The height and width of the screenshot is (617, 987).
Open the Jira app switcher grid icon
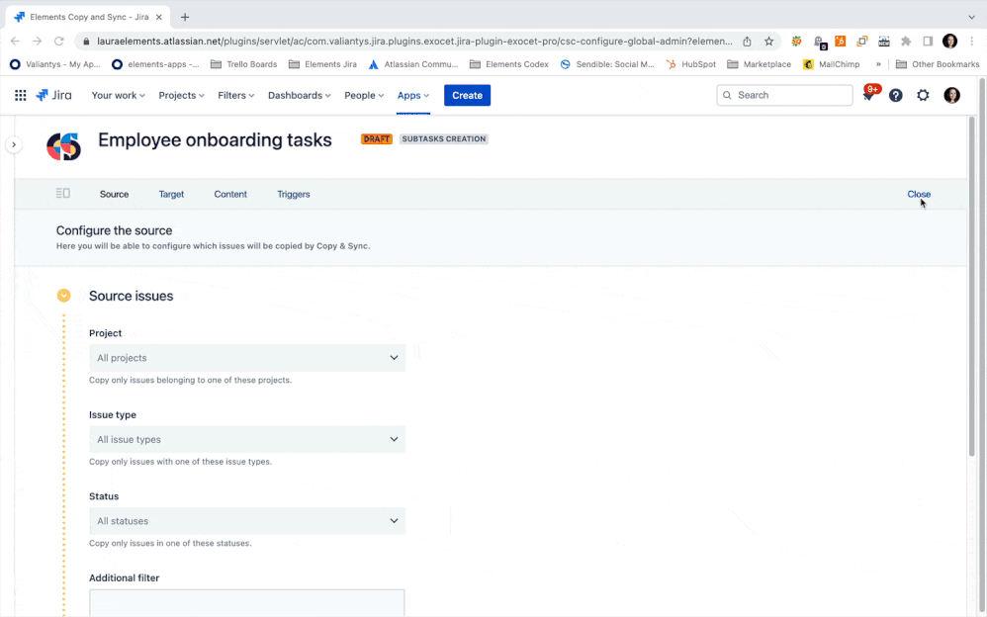click(x=20, y=95)
